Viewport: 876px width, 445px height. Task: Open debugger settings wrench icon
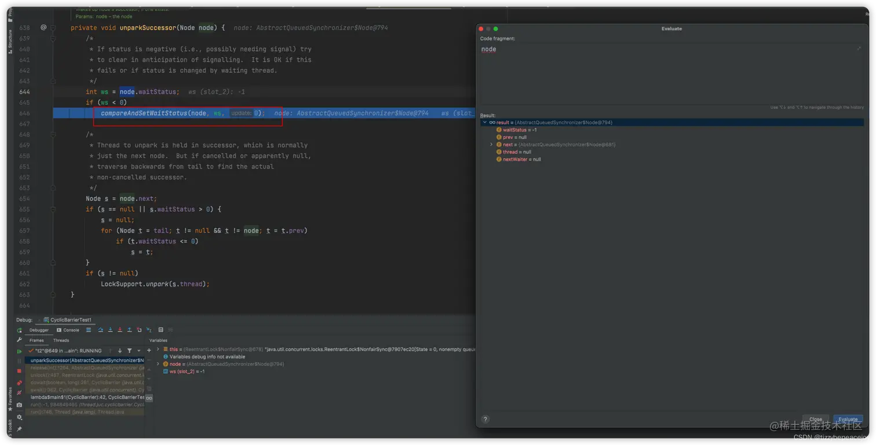[x=19, y=340]
